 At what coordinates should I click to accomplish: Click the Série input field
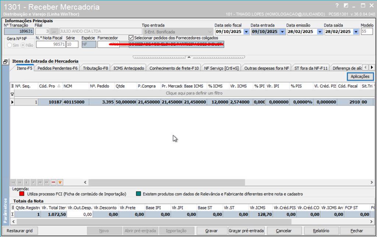(72, 44)
